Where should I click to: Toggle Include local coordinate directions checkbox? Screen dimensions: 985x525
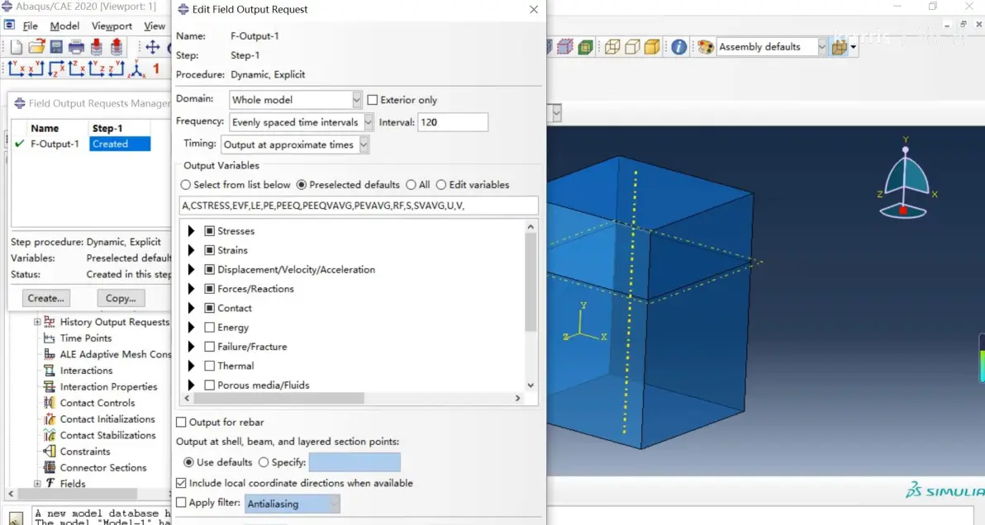pos(182,483)
